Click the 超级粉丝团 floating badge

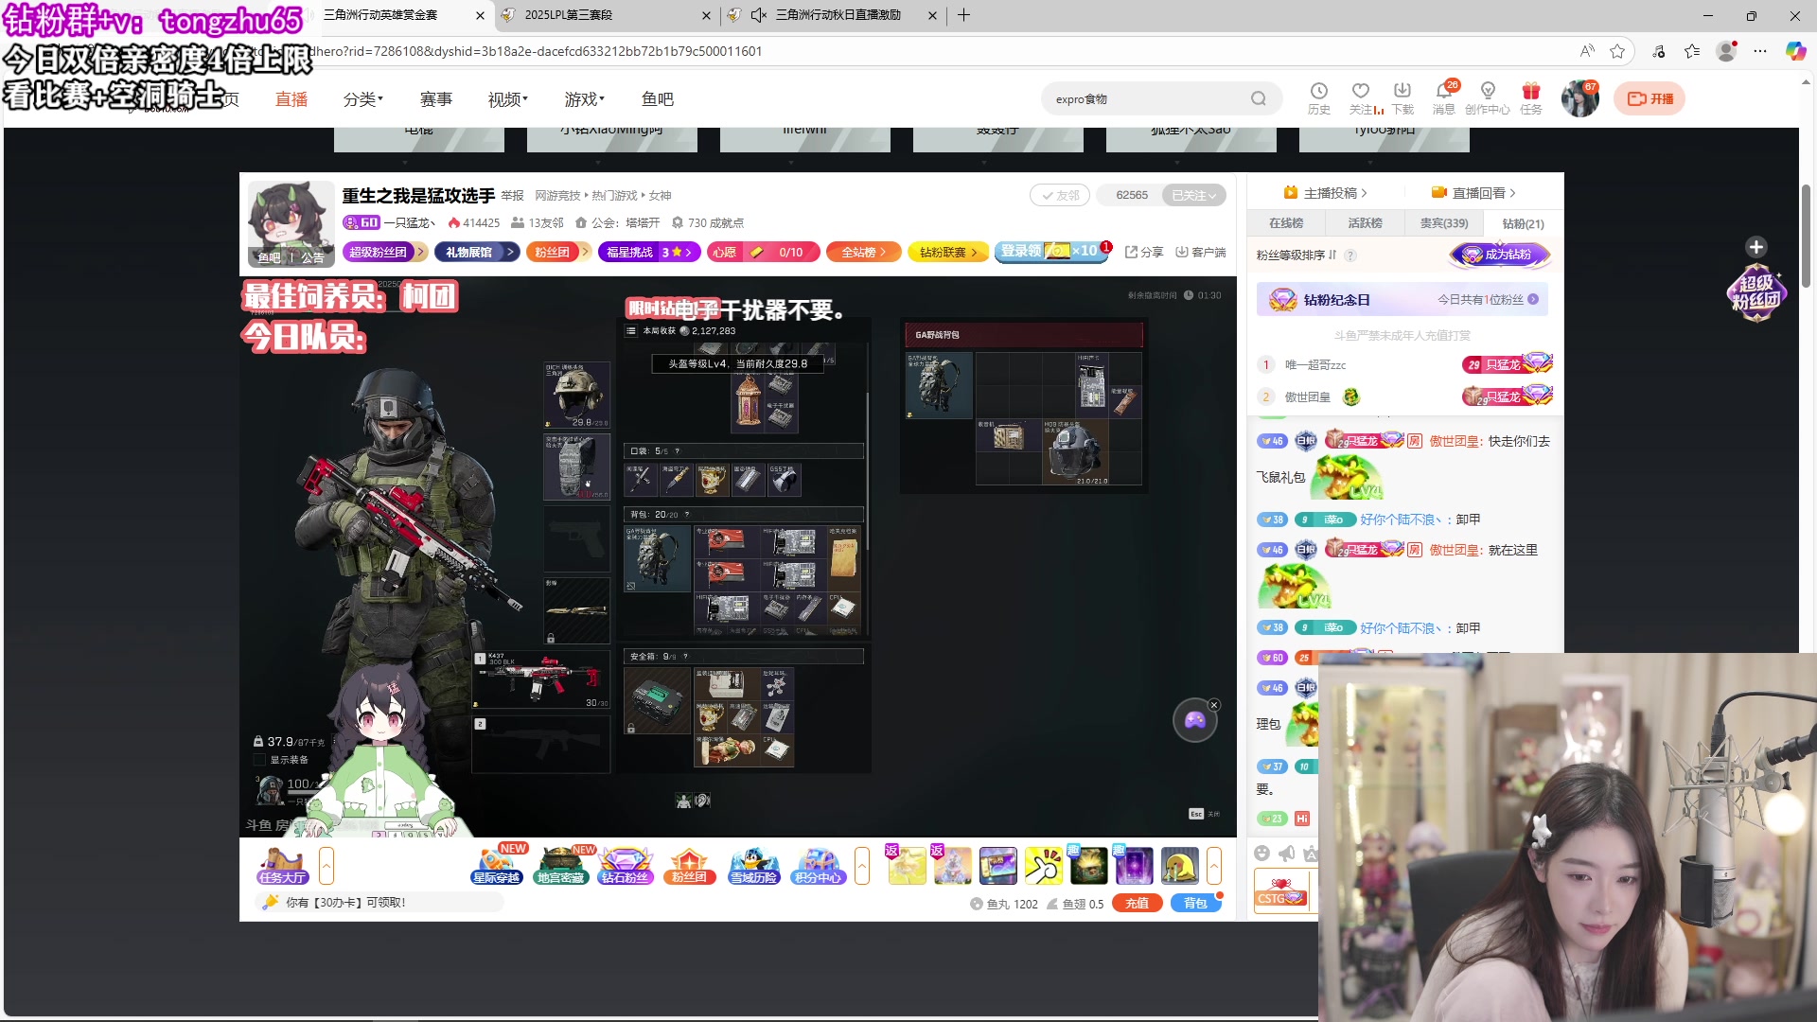1756,291
